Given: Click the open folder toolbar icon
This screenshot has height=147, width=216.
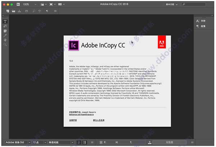Looking at the screenshot, I should click(14, 11).
